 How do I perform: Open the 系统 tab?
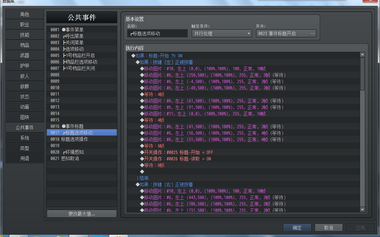point(24,138)
